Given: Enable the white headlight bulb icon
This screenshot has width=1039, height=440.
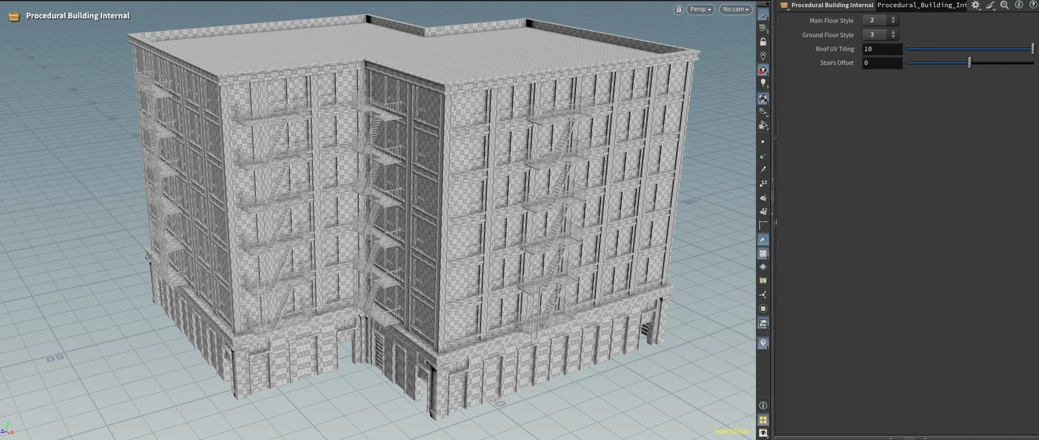Looking at the screenshot, I should (763, 83).
